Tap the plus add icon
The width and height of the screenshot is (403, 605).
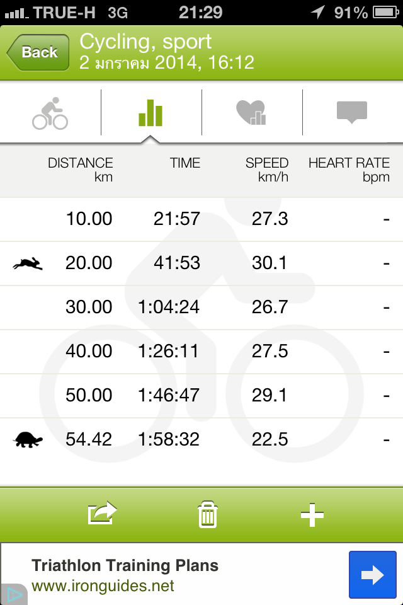point(312,515)
